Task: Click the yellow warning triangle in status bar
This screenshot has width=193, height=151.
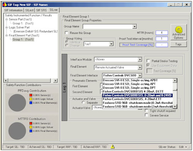Action: [113, 147]
